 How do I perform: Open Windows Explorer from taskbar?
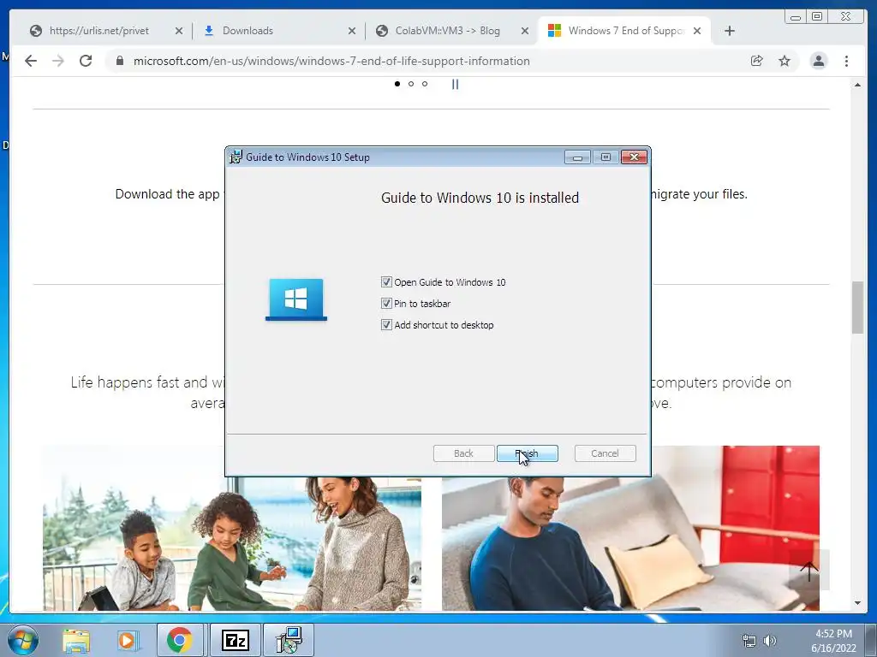[76, 640]
